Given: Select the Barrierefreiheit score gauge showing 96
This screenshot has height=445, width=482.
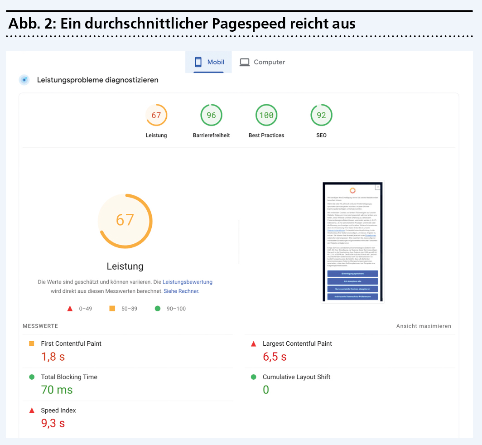Looking at the screenshot, I should click(211, 116).
